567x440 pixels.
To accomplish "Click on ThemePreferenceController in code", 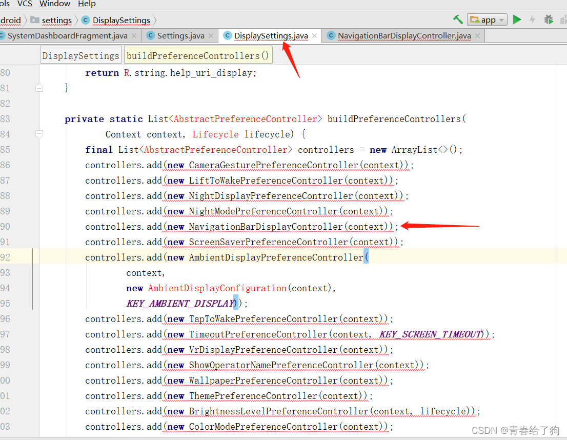I will 253,396.
